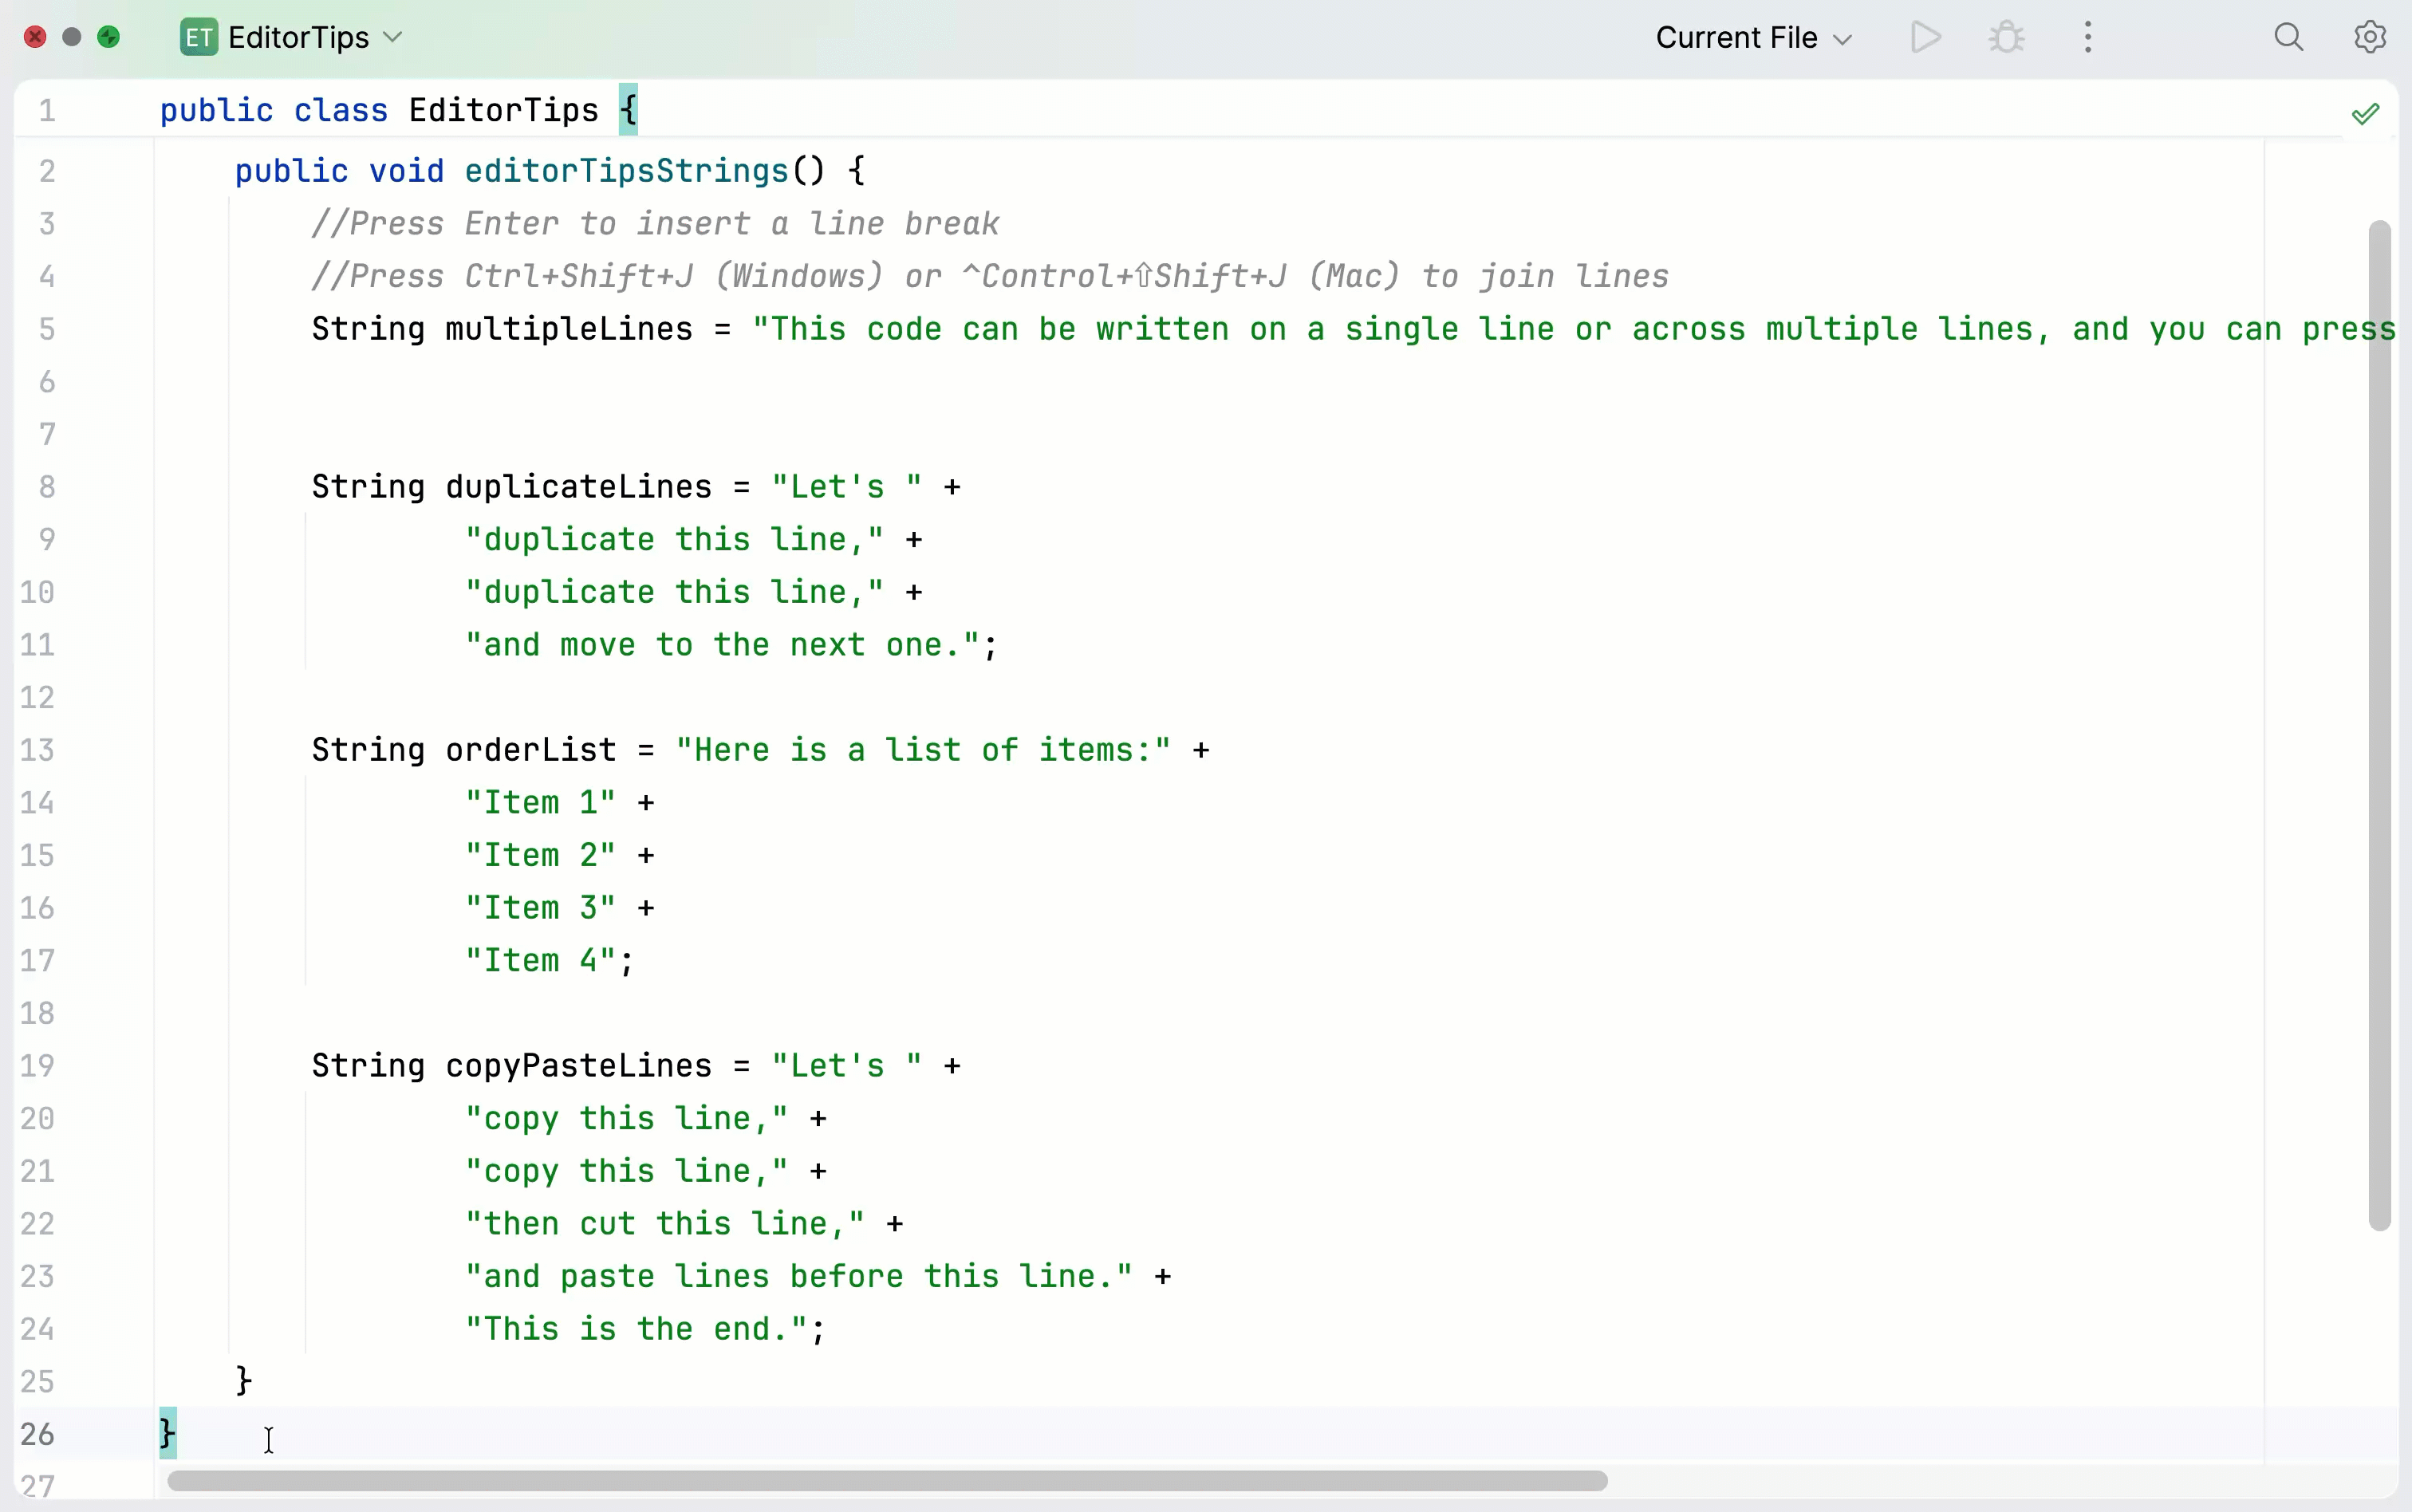Screen dimensions: 2412x1512
Task: Click the "duplicate this line," string on line 9
Action: pos(675,540)
